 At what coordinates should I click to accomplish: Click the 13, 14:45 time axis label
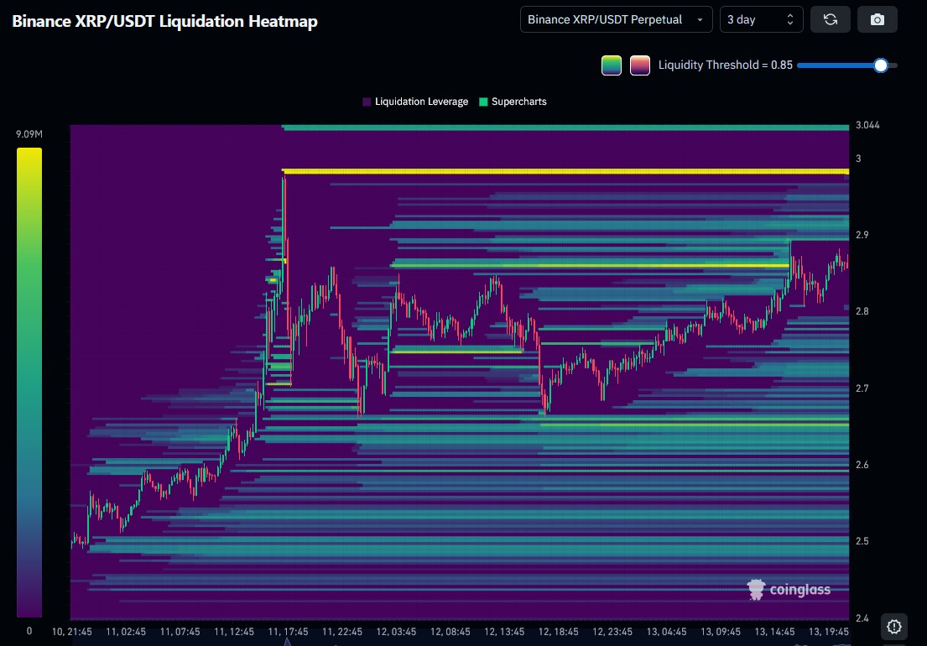[x=774, y=632]
